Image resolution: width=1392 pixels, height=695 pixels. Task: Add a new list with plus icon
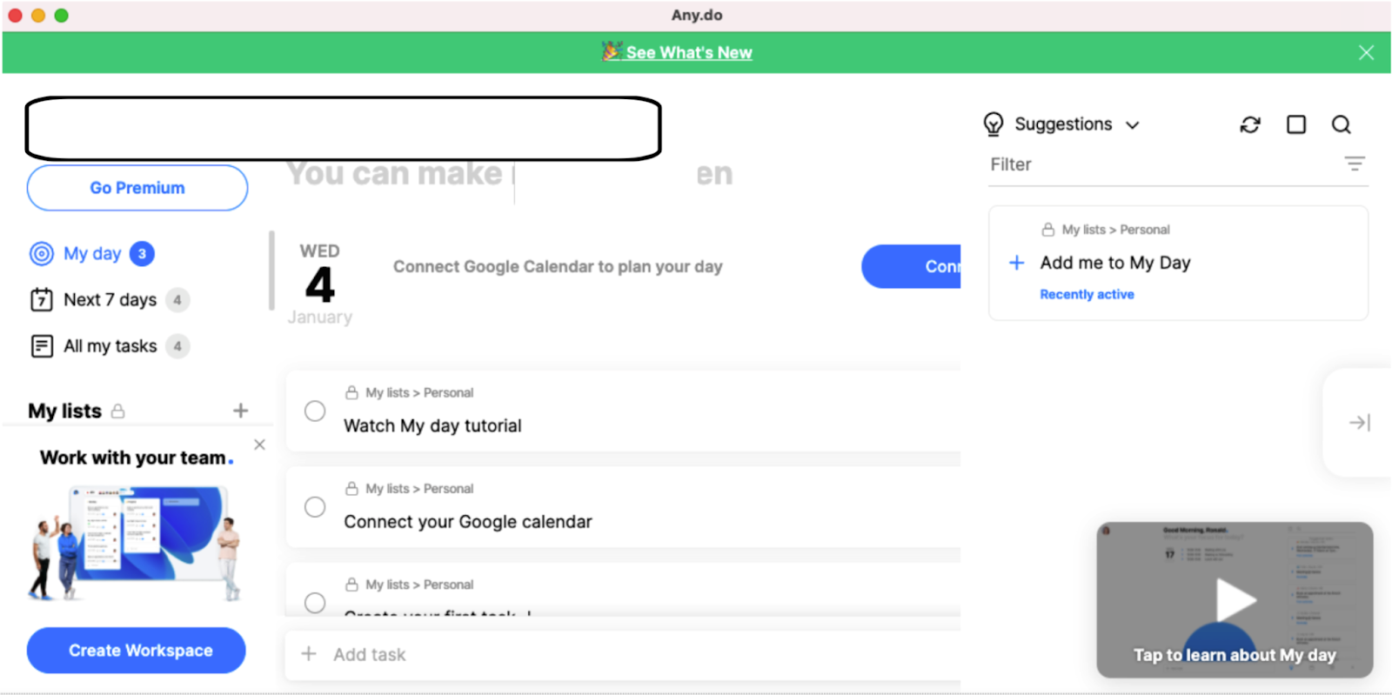(241, 411)
